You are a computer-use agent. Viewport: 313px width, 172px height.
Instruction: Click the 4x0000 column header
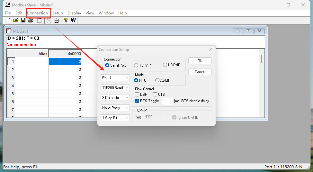coord(65,53)
